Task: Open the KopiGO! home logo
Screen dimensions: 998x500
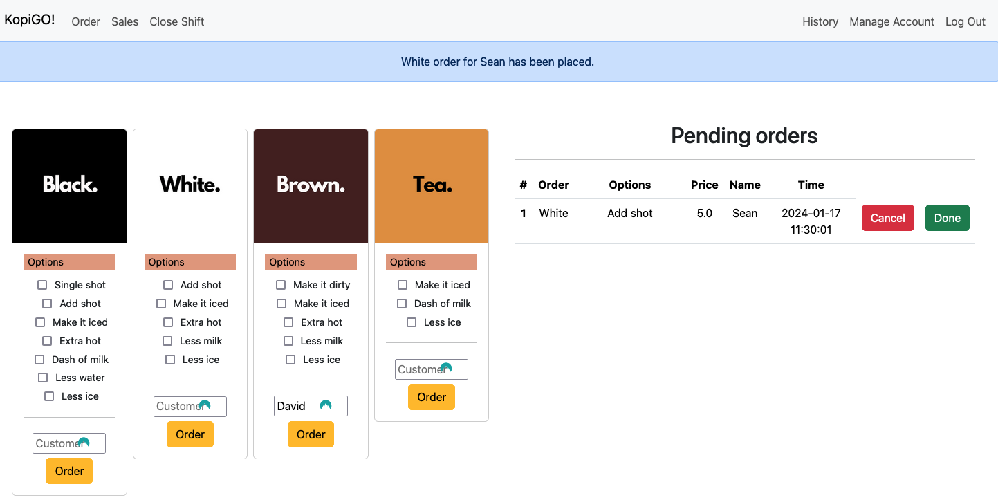Action: (30, 20)
